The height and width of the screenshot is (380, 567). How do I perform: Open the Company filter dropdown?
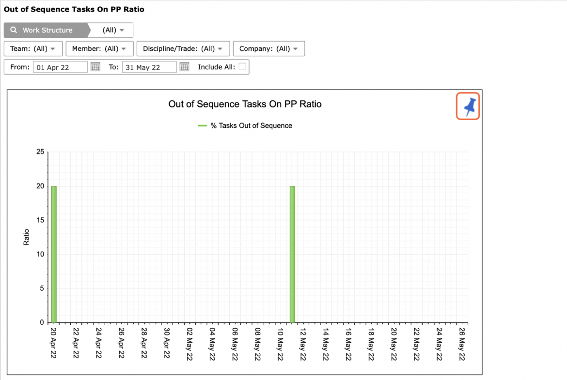pyautogui.click(x=269, y=48)
